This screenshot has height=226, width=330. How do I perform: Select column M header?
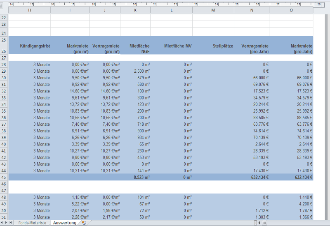pyautogui.click(x=213, y=10)
